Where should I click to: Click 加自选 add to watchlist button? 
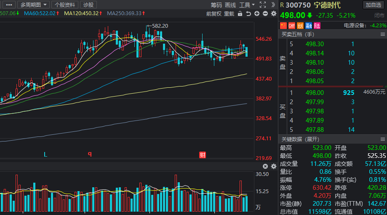pos(374,5)
